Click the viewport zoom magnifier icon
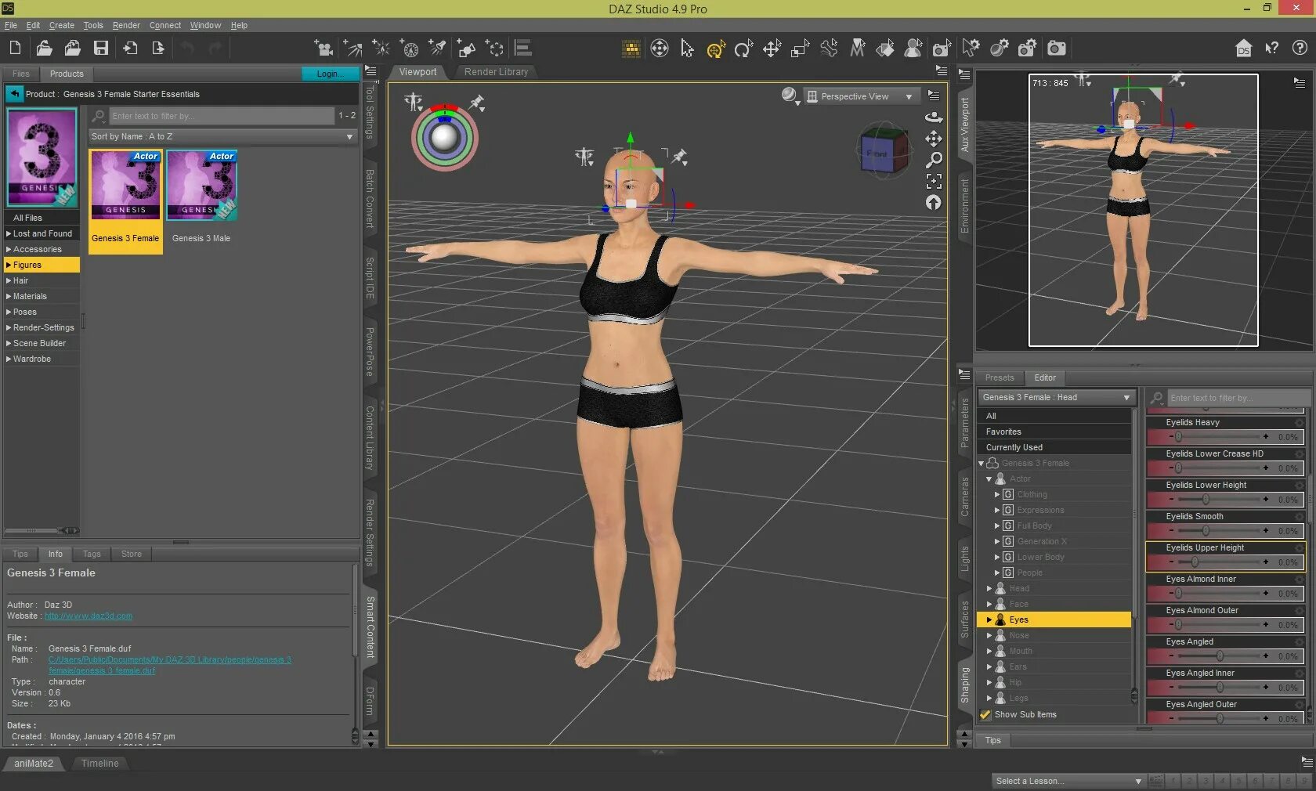 [934, 161]
